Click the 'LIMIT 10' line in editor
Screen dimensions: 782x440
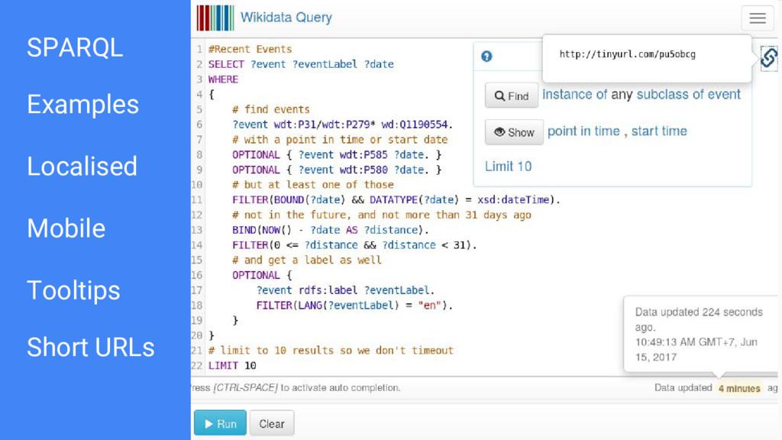[x=232, y=366]
